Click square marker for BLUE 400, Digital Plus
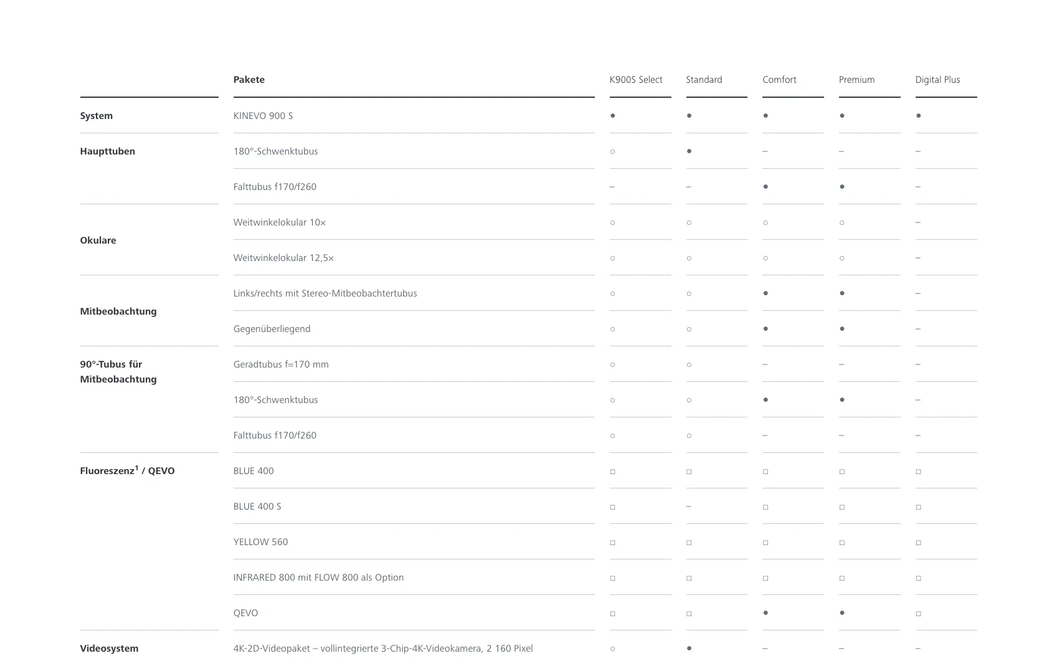 919,472
